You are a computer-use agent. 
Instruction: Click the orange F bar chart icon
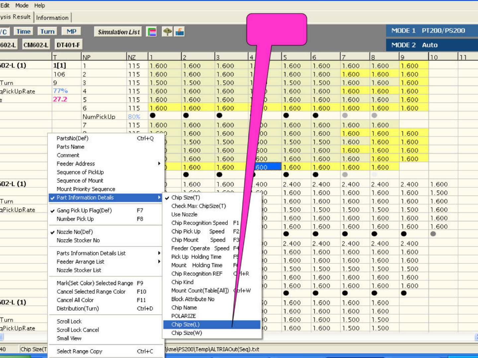tap(180, 32)
